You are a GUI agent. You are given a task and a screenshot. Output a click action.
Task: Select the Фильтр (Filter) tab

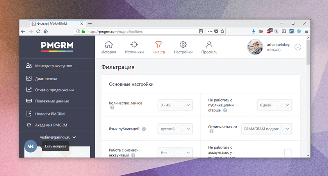tap(159, 48)
